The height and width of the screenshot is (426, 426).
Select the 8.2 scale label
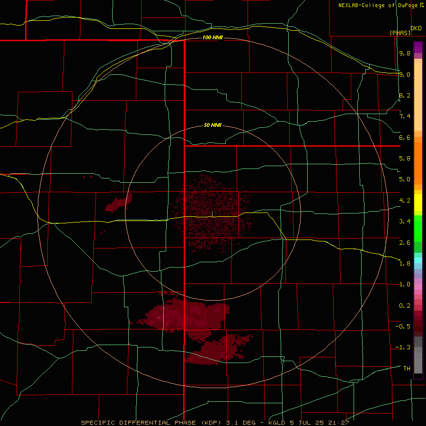coord(405,95)
